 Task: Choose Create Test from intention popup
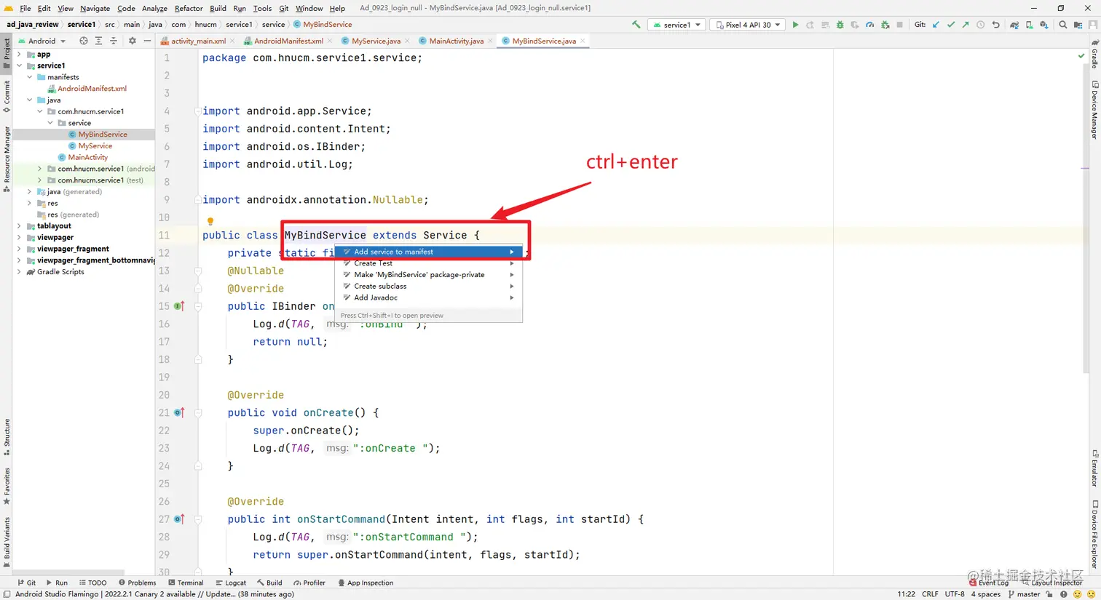click(428, 263)
